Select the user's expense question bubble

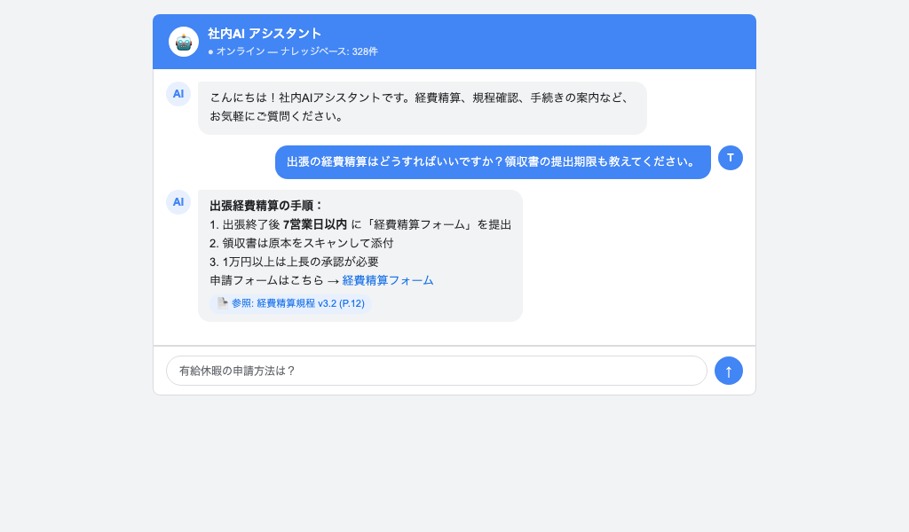click(493, 161)
